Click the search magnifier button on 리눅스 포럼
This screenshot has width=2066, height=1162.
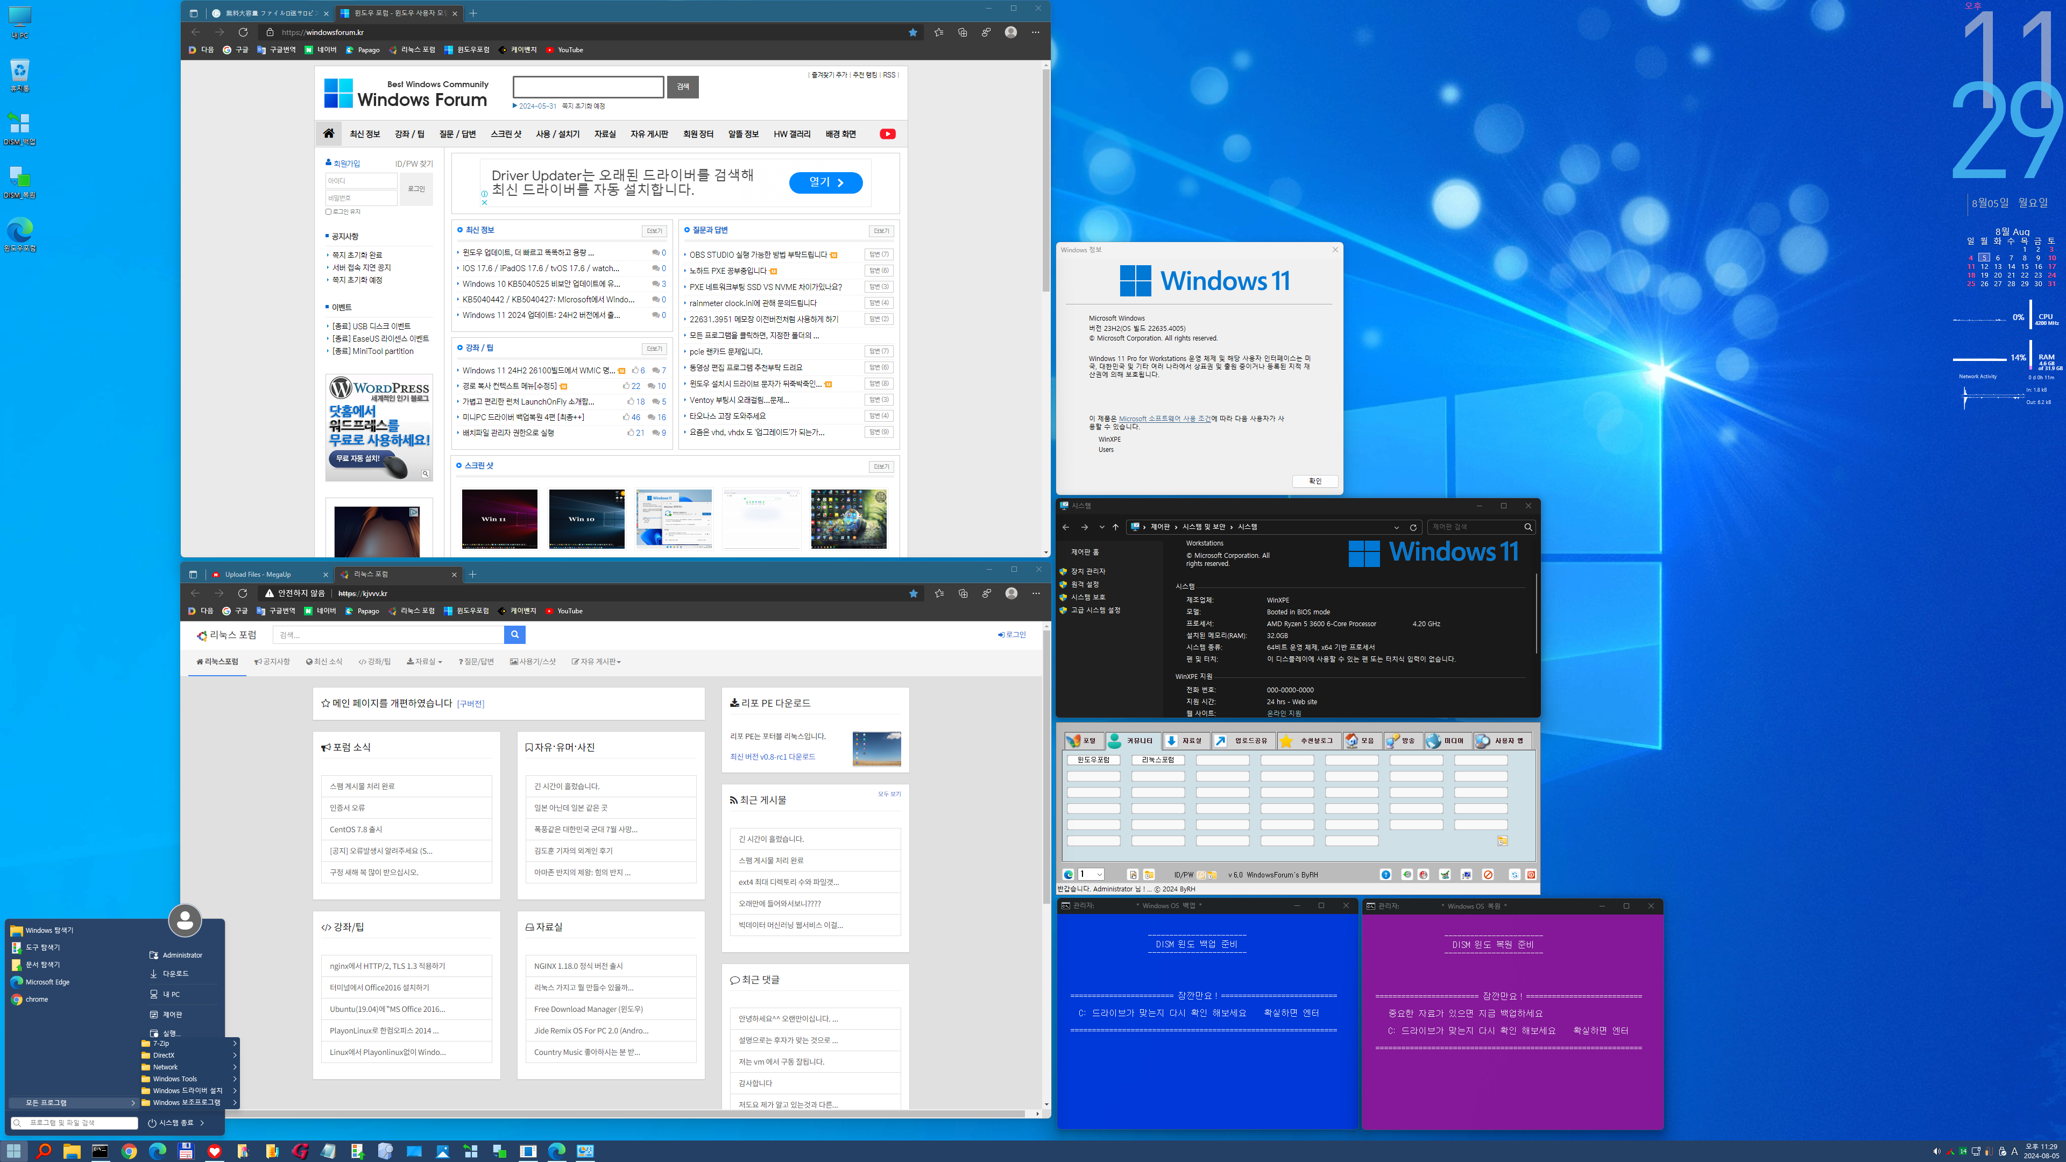click(x=515, y=634)
